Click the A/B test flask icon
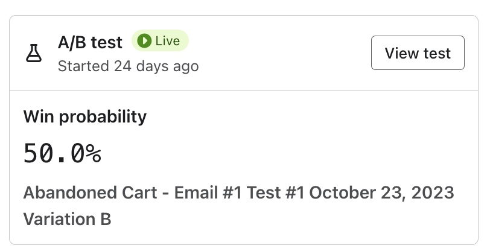Viewport: 490px width, 251px height. pos(33,53)
